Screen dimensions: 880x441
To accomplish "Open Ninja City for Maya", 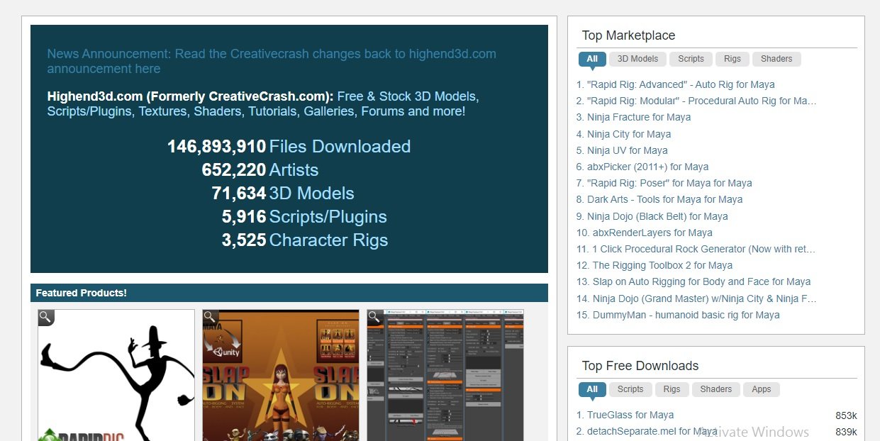I will tap(629, 134).
